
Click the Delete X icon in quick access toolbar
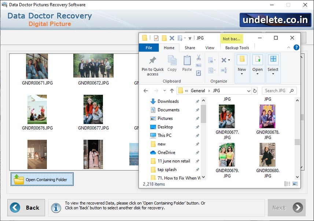pyautogui.click(x=171, y=38)
